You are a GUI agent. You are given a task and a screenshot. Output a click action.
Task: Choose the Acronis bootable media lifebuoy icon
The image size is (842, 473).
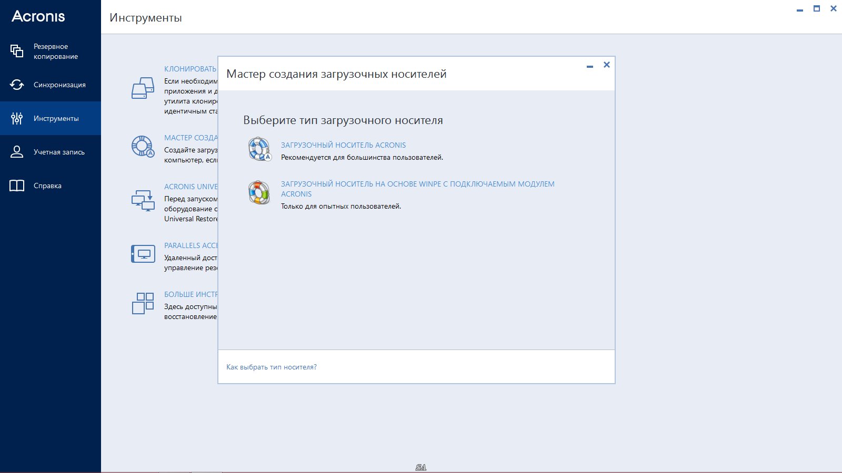coord(259,149)
